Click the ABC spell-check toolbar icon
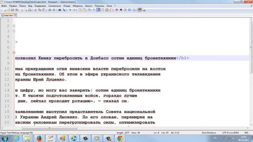The height and width of the screenshot is (142, 253). pos(140,10)
